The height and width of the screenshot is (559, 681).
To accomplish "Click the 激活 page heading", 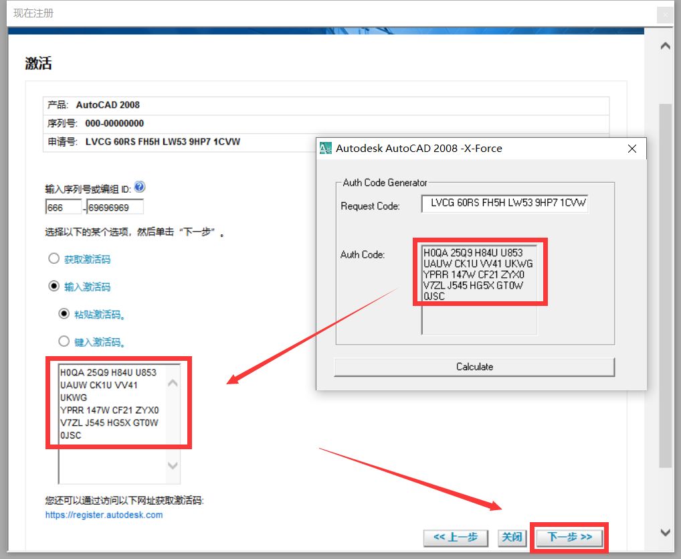I will click(x=38, y=64).
